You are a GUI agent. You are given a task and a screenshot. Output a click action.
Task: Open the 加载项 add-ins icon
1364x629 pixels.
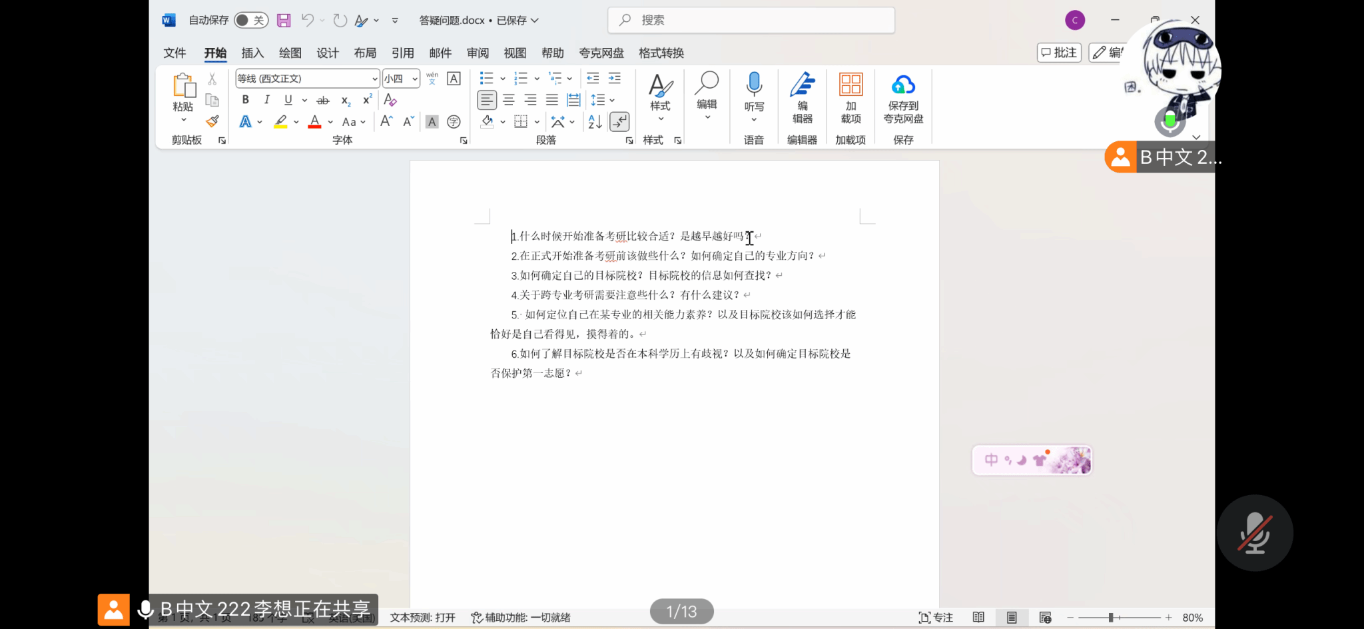coord(851,85)
